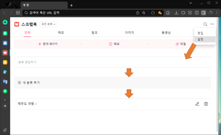Open the profile avatar icon
Image resolution: width=221 pixels, height=135 pixels.
(211, 13)
